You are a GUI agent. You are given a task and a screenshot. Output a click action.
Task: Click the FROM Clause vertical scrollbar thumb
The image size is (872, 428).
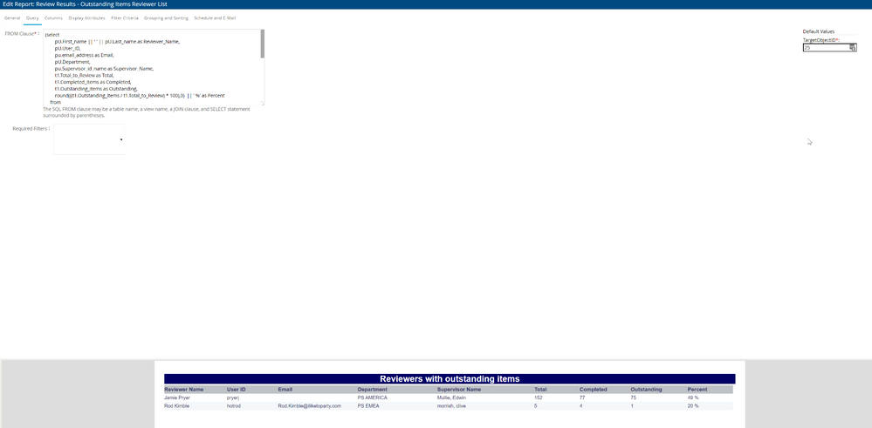click(262, 44)
